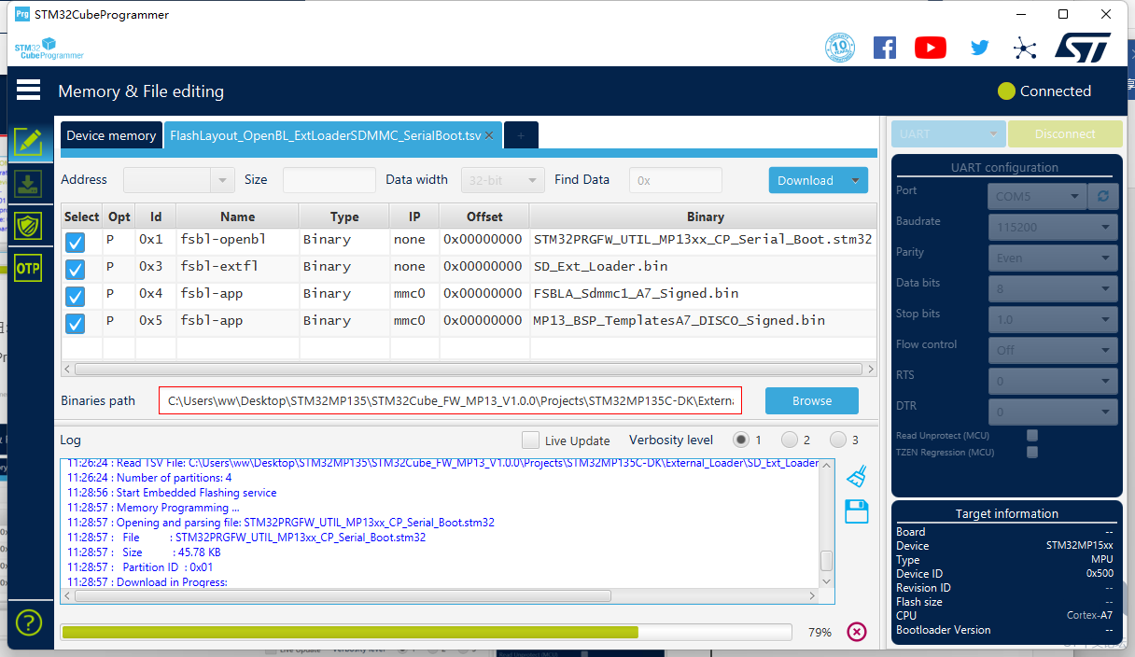
Task: Click the table horizontal scrollbar
Action: pyautogui.click(x=469, y=369)
